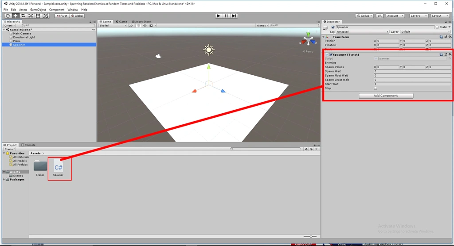The height and width of the screenshot is (246, 454).
Task: Open the Cloud services icon
Action: [x=380, y=16]
